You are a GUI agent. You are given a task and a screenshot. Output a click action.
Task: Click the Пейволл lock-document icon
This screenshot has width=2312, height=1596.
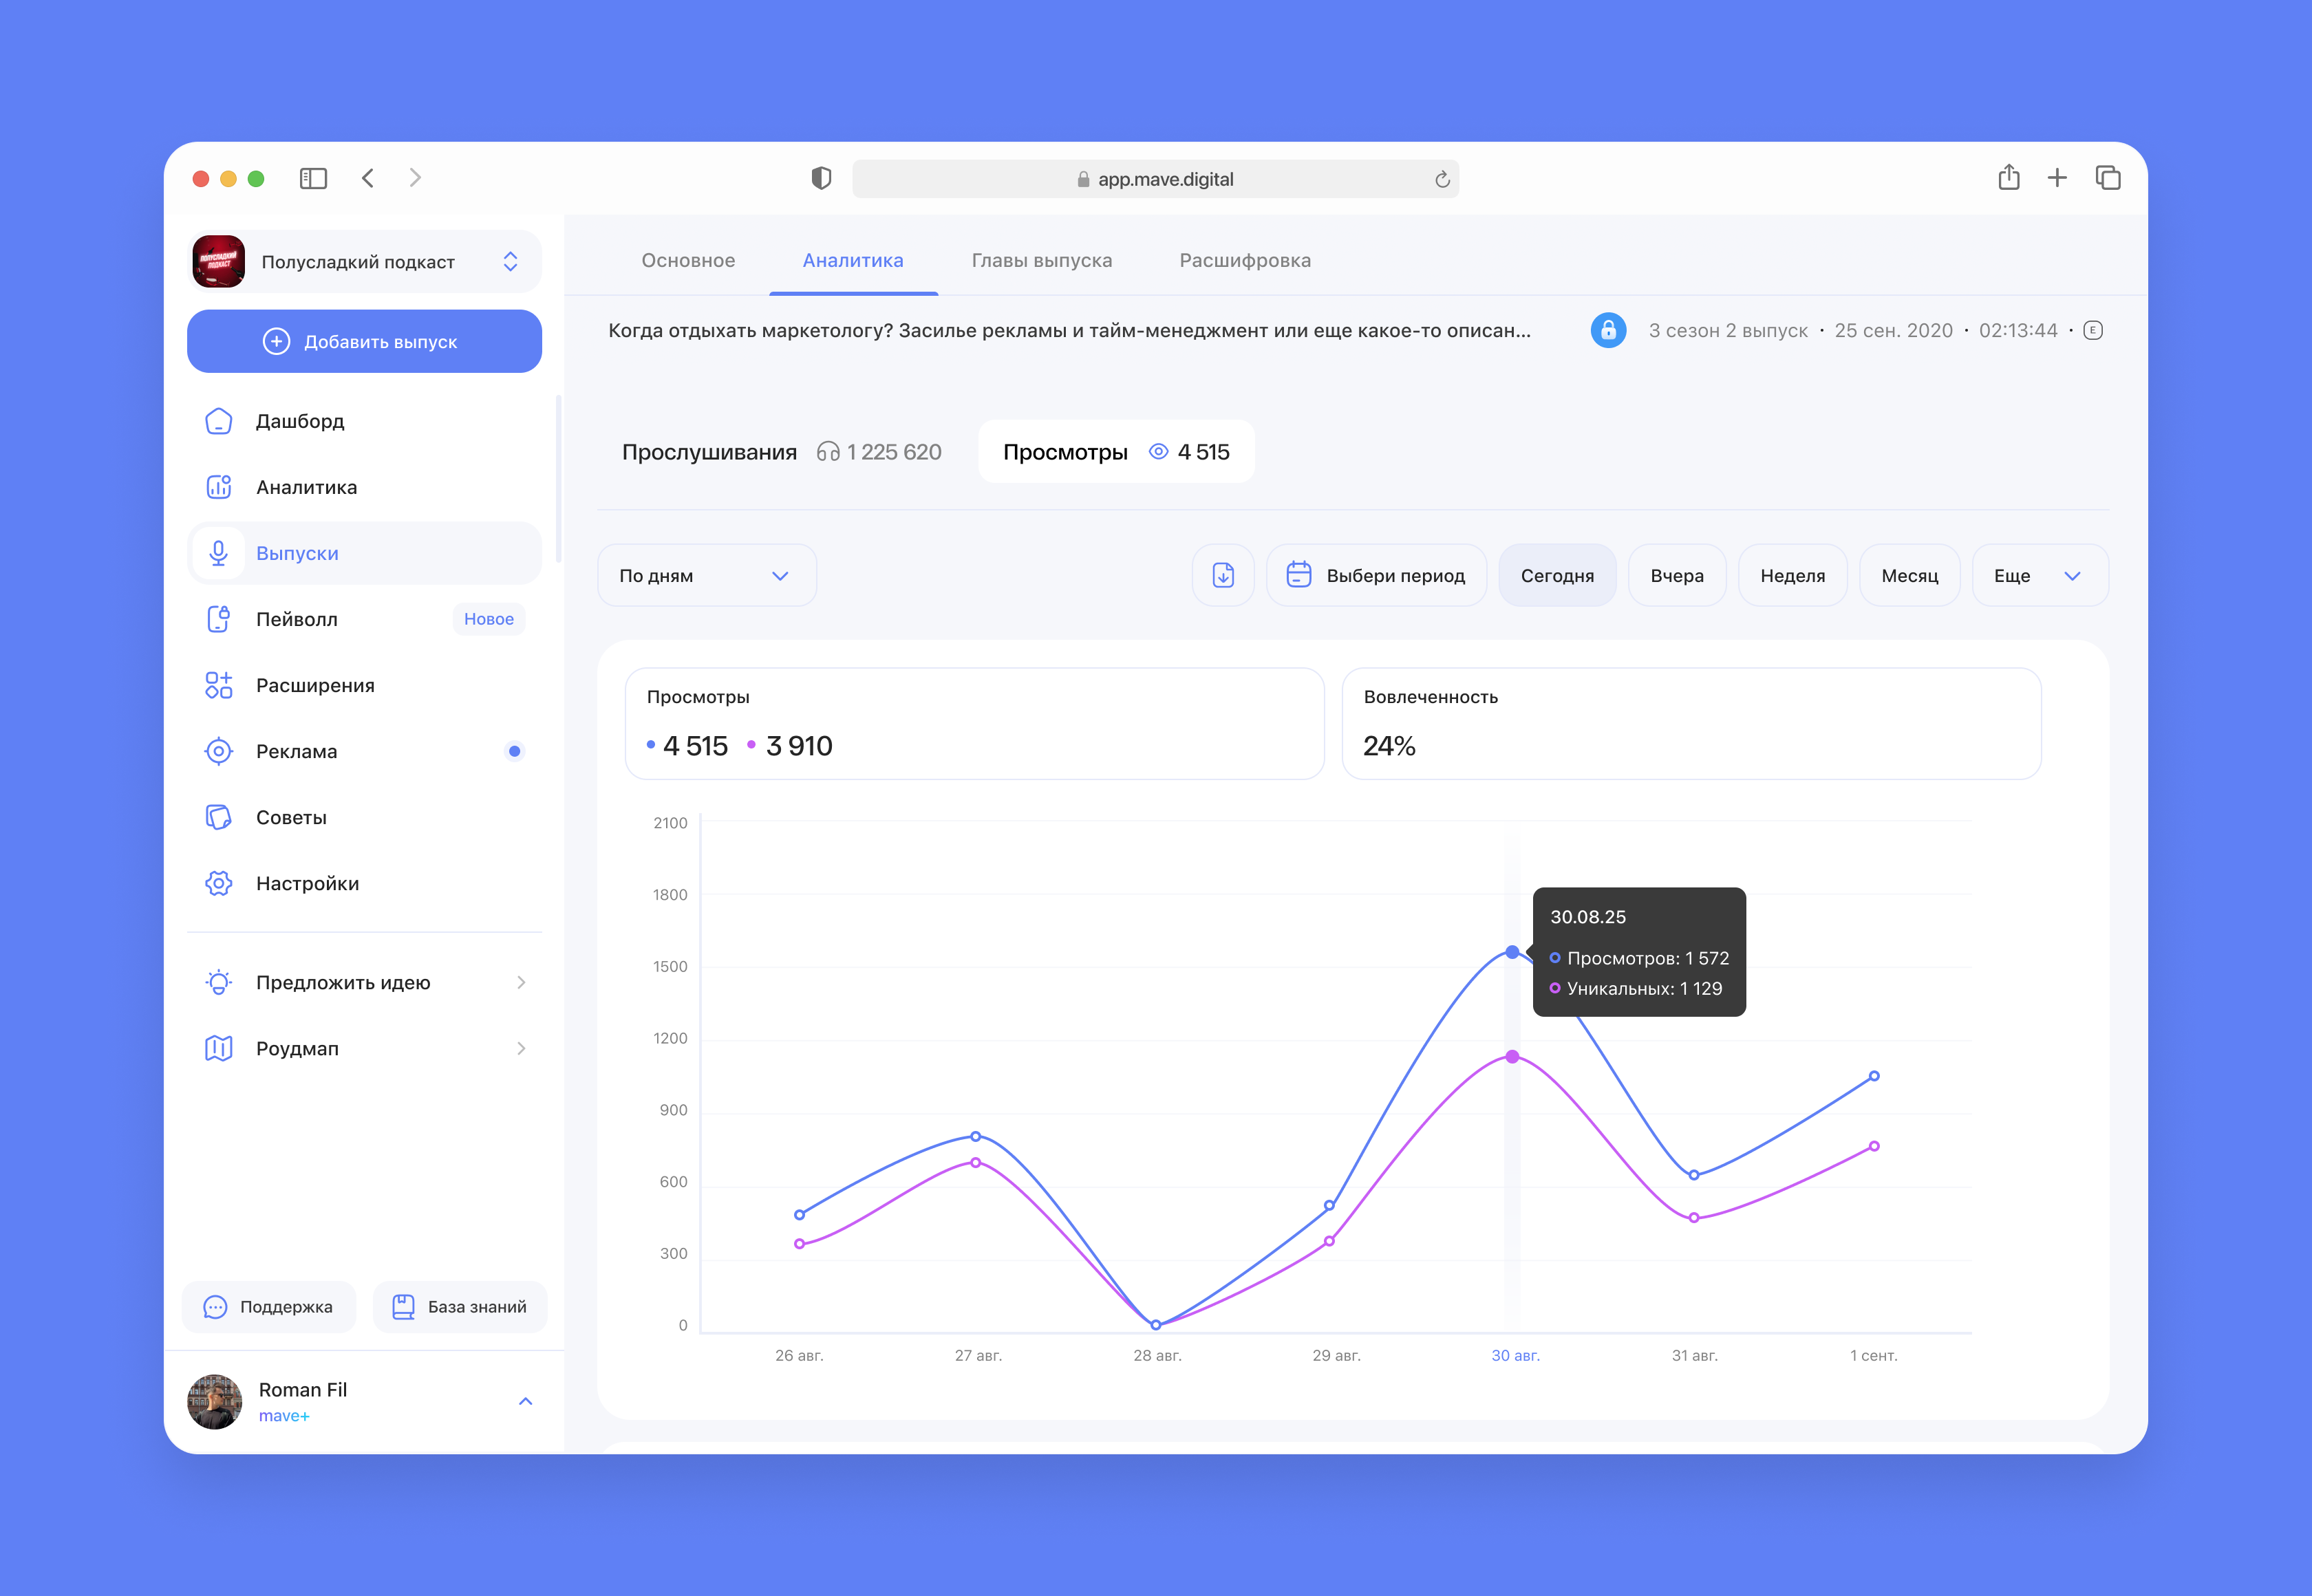tap(218, 619)
